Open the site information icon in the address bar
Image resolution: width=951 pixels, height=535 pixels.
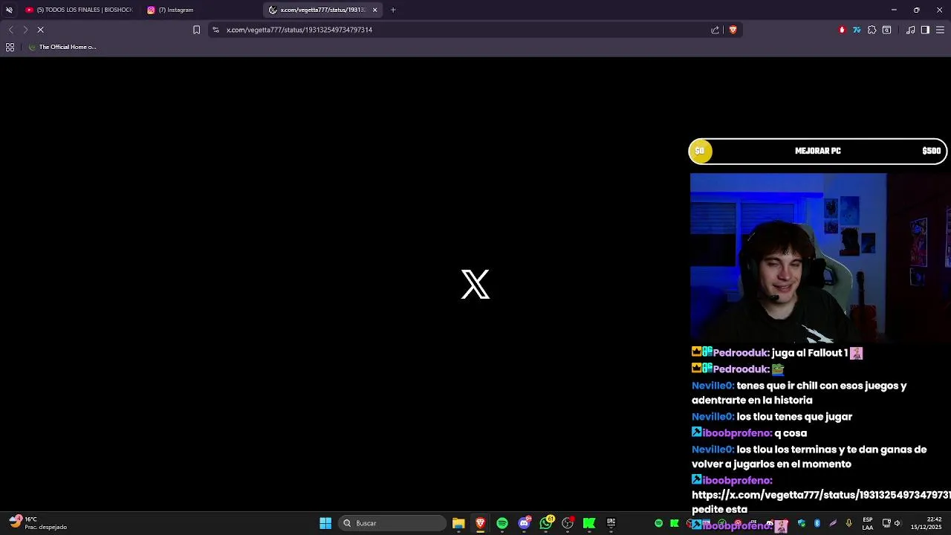coord(215,30)
